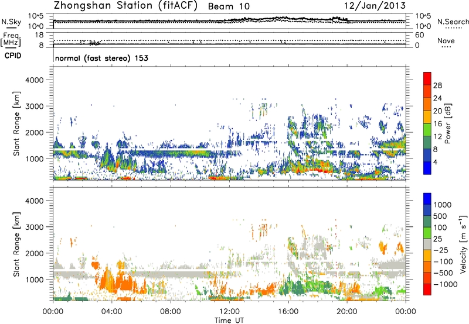
Task: Click the '28' tick label on Power color bar
Action: [437, 85]
